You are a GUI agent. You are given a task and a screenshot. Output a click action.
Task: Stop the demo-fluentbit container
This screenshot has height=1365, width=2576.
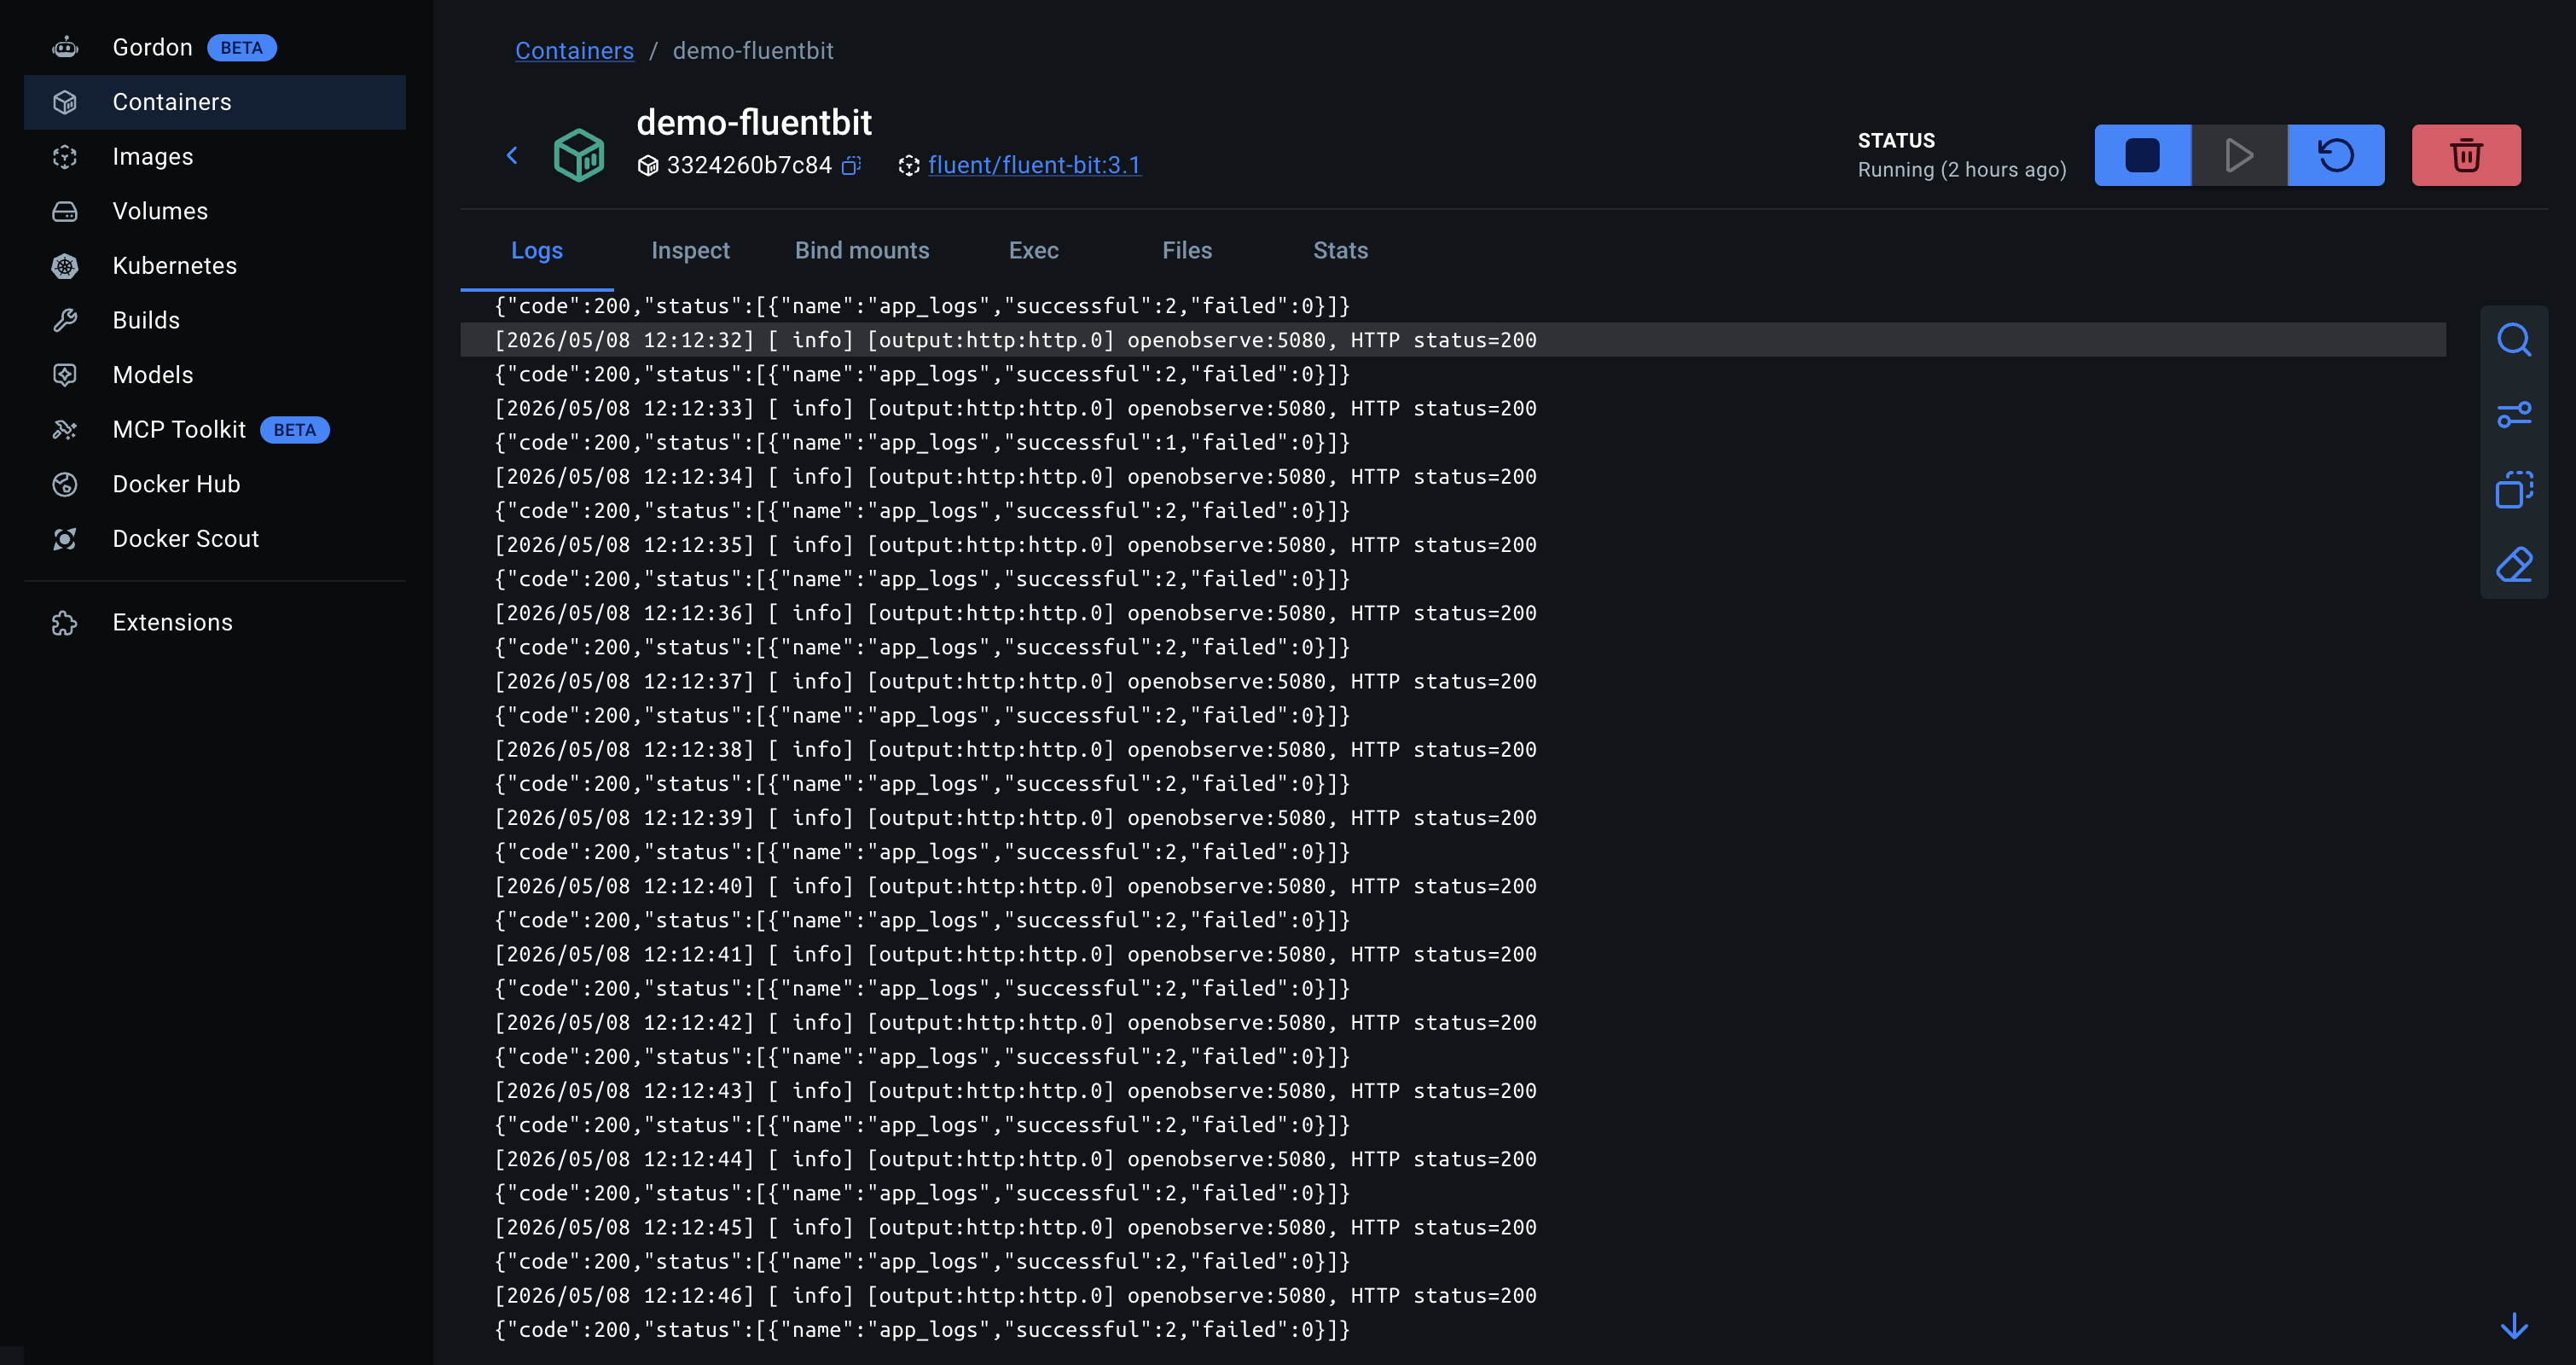point(2142,155)
